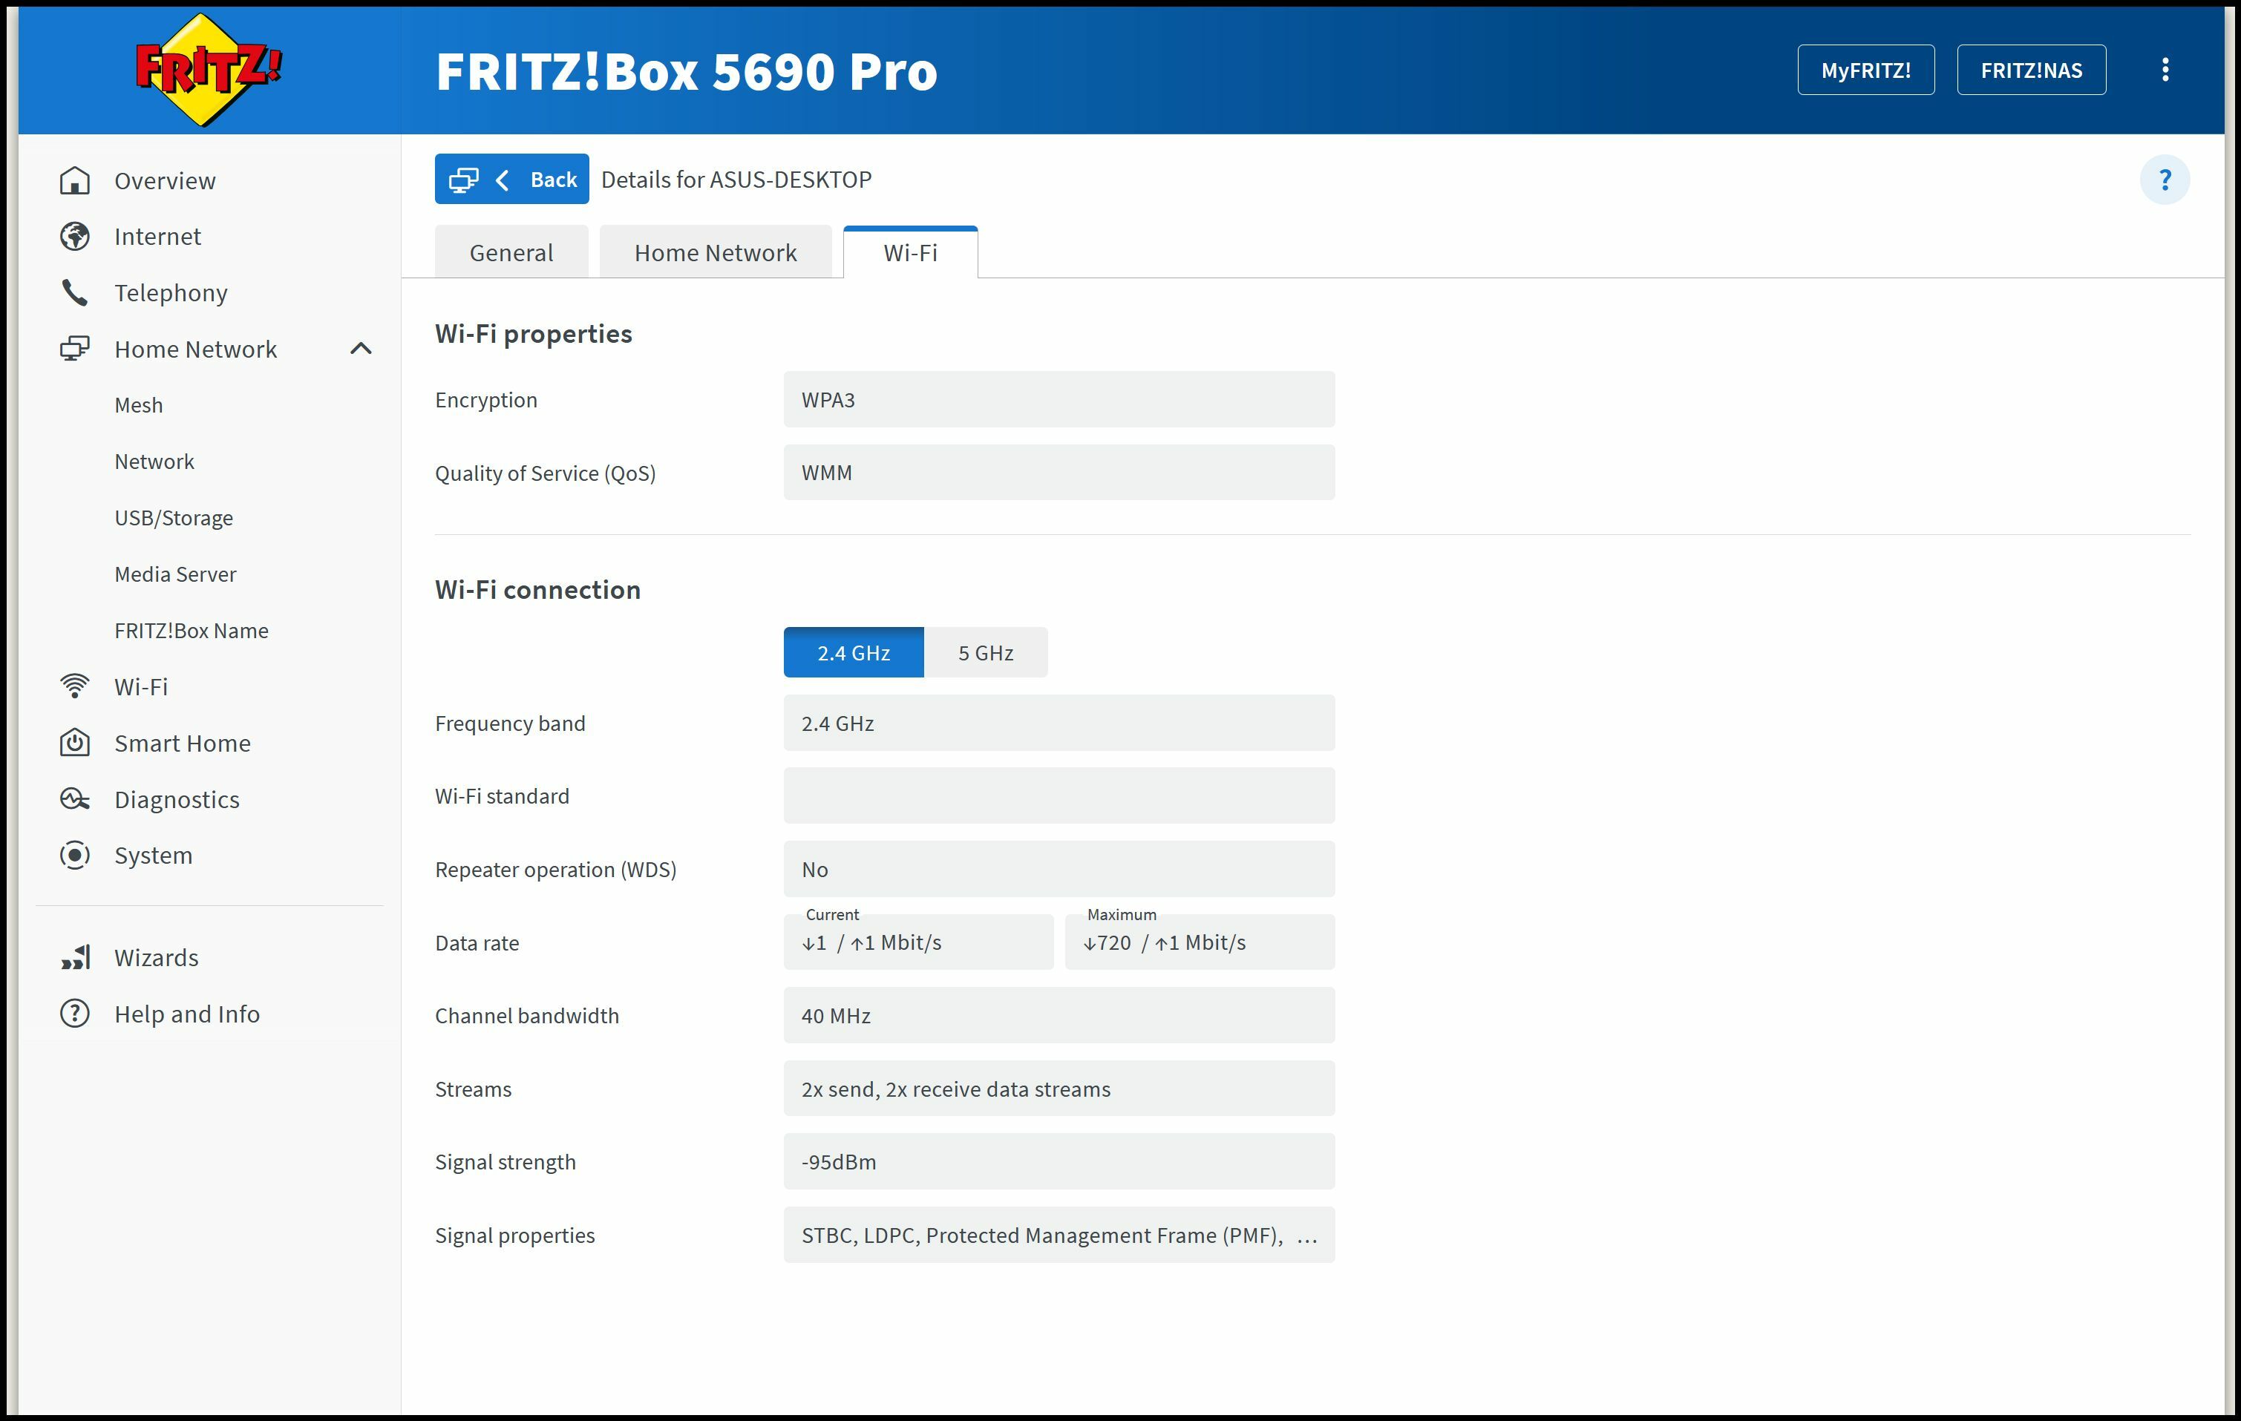
Task: Click the Internet globe icon
Action: [74, 237]
